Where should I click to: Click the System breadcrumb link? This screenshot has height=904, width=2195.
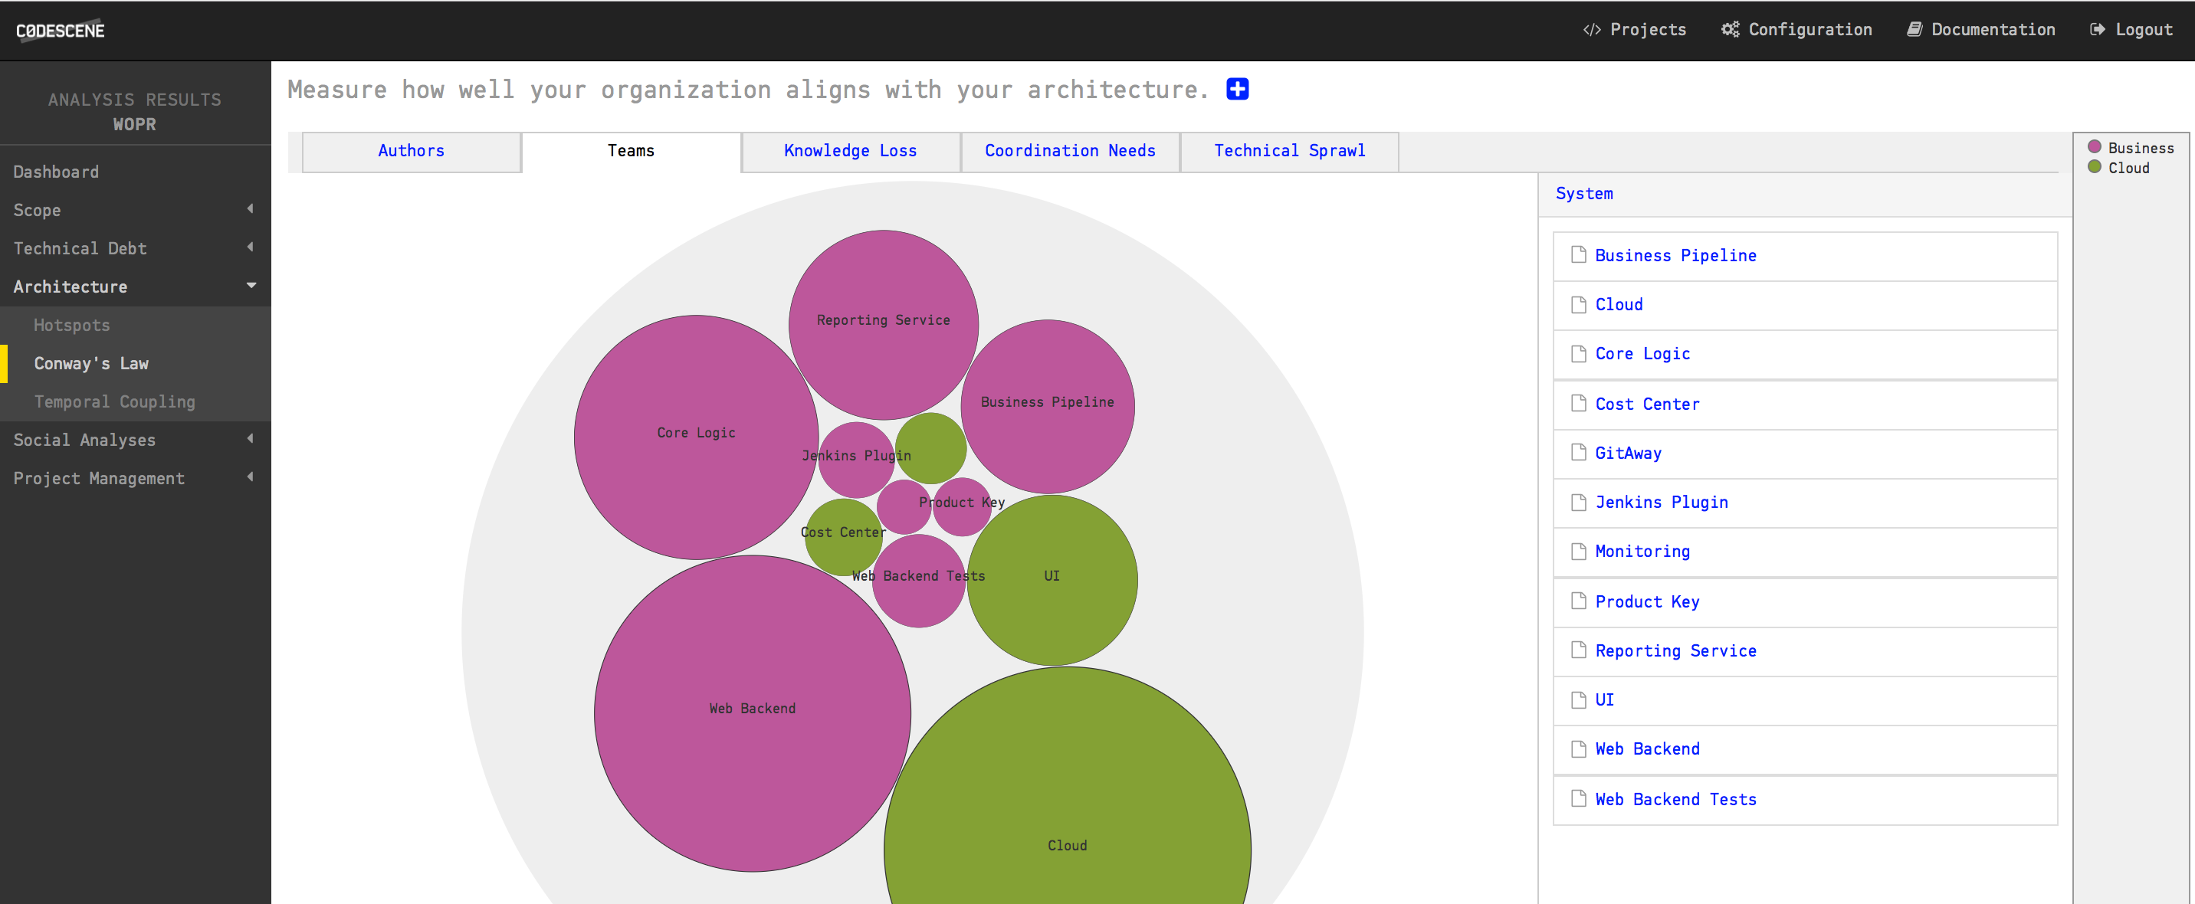(x=1584, y=193)
